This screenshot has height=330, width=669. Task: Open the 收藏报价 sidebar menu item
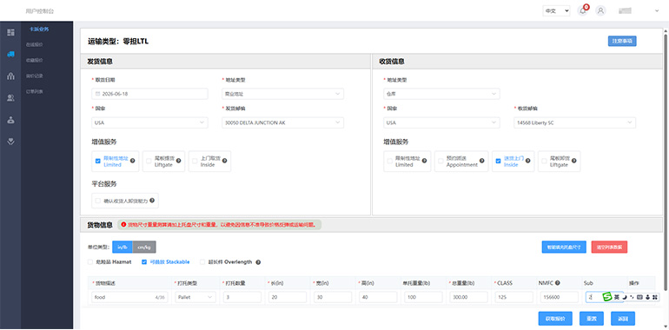[x=34, y=61]
